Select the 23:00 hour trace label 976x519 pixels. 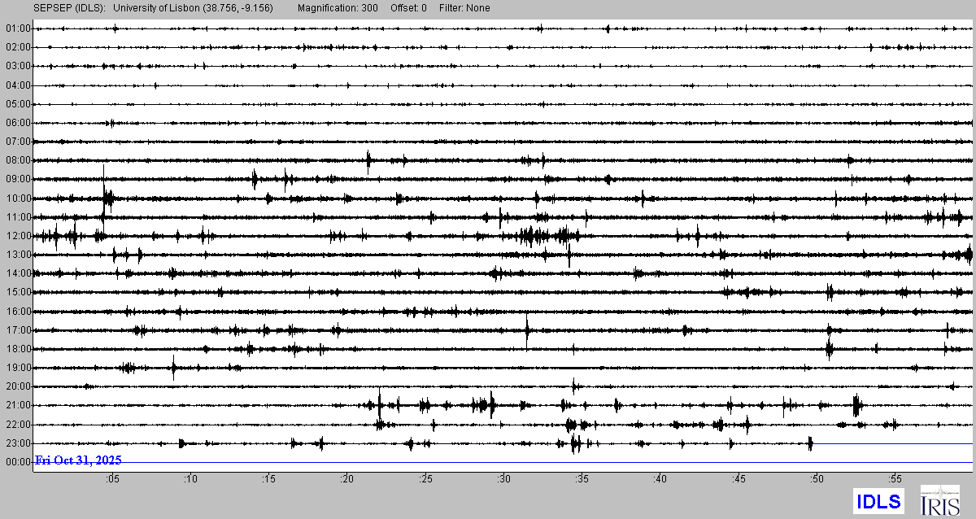(x=17, y=443)
